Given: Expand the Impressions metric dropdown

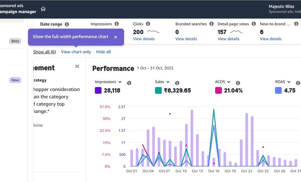Looking at the screenshot, I should point(108,82).
